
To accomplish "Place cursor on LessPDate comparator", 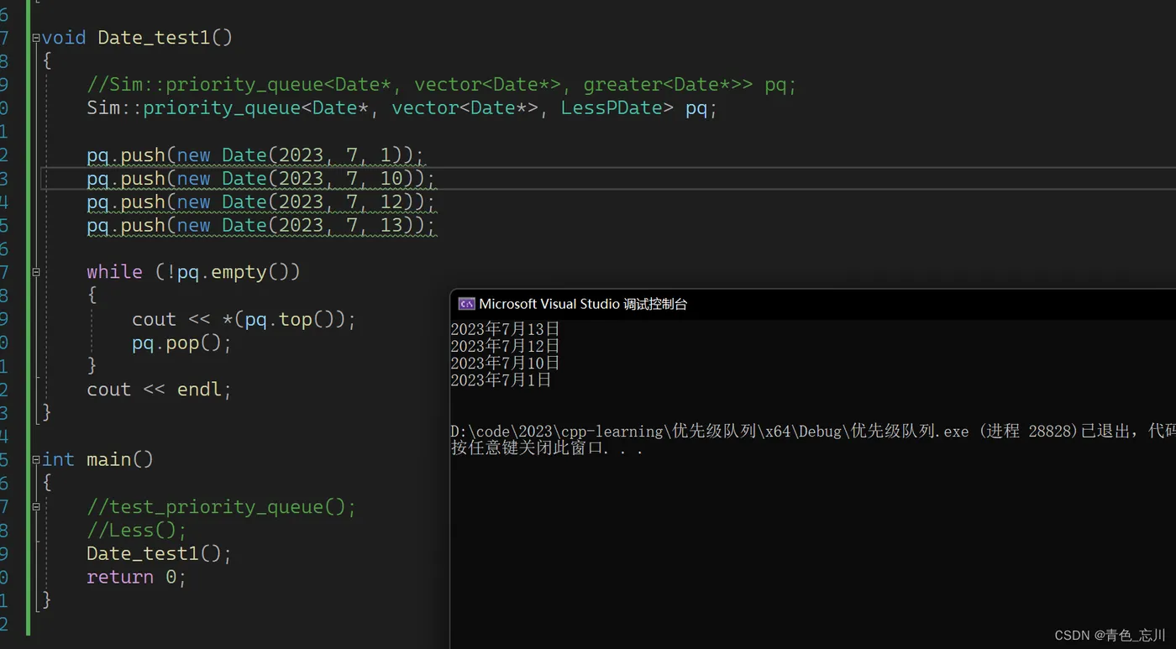I will point(617,108).
